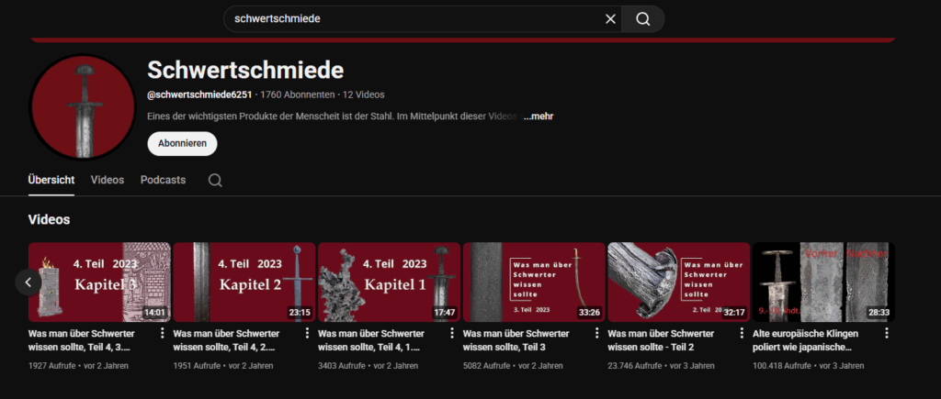Open options menu for Teil 3 video
This screenshot has height=399, width=941.
coord(597,333)
